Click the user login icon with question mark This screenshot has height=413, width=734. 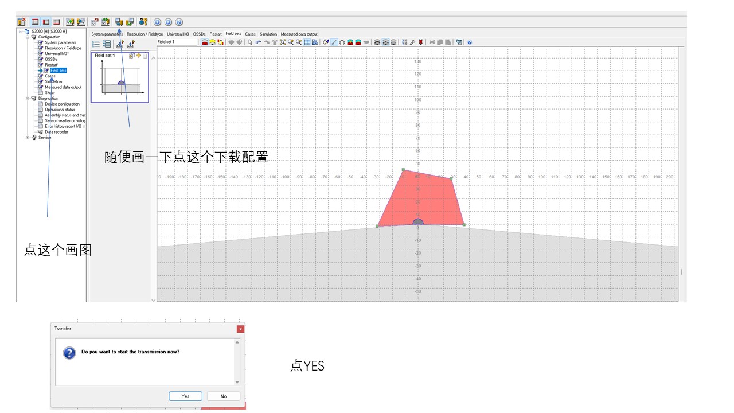[143, 22]
